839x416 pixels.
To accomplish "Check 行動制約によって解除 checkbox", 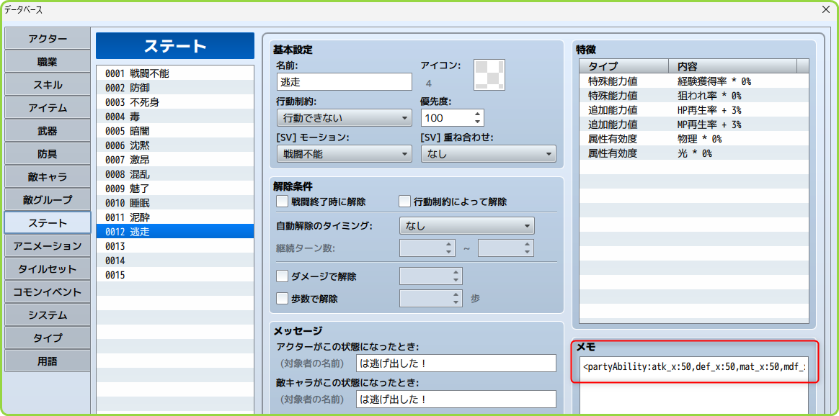I will click(405, 202).
